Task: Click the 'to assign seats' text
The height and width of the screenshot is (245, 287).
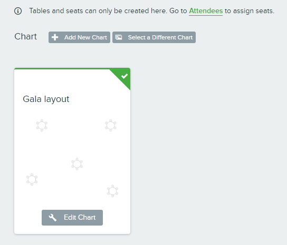Action: pyautogui.click(x=250, y=11)
